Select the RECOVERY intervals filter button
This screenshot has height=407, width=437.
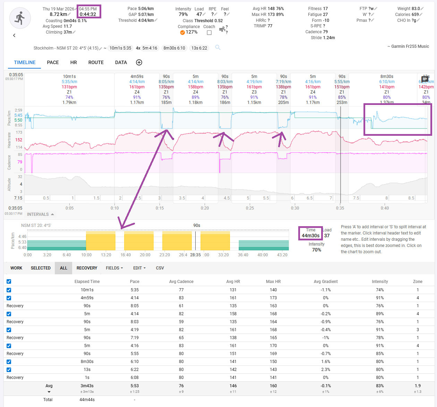pos(87,268)
